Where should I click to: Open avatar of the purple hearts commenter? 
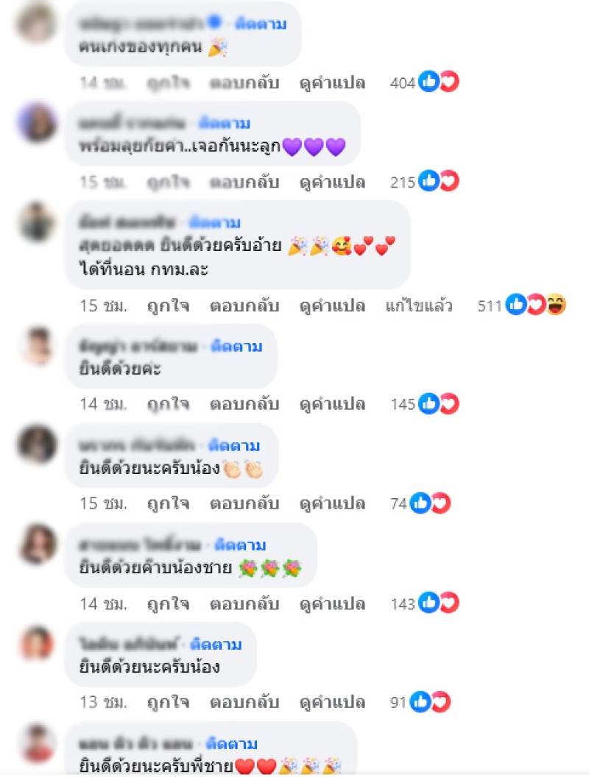[37, 122]
